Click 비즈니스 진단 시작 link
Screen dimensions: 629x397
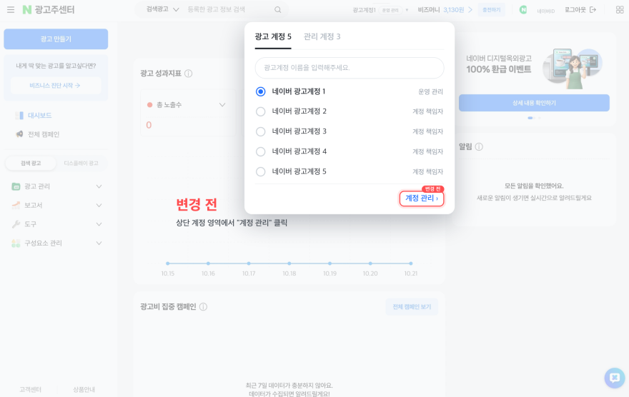click(x=55, y=86)
